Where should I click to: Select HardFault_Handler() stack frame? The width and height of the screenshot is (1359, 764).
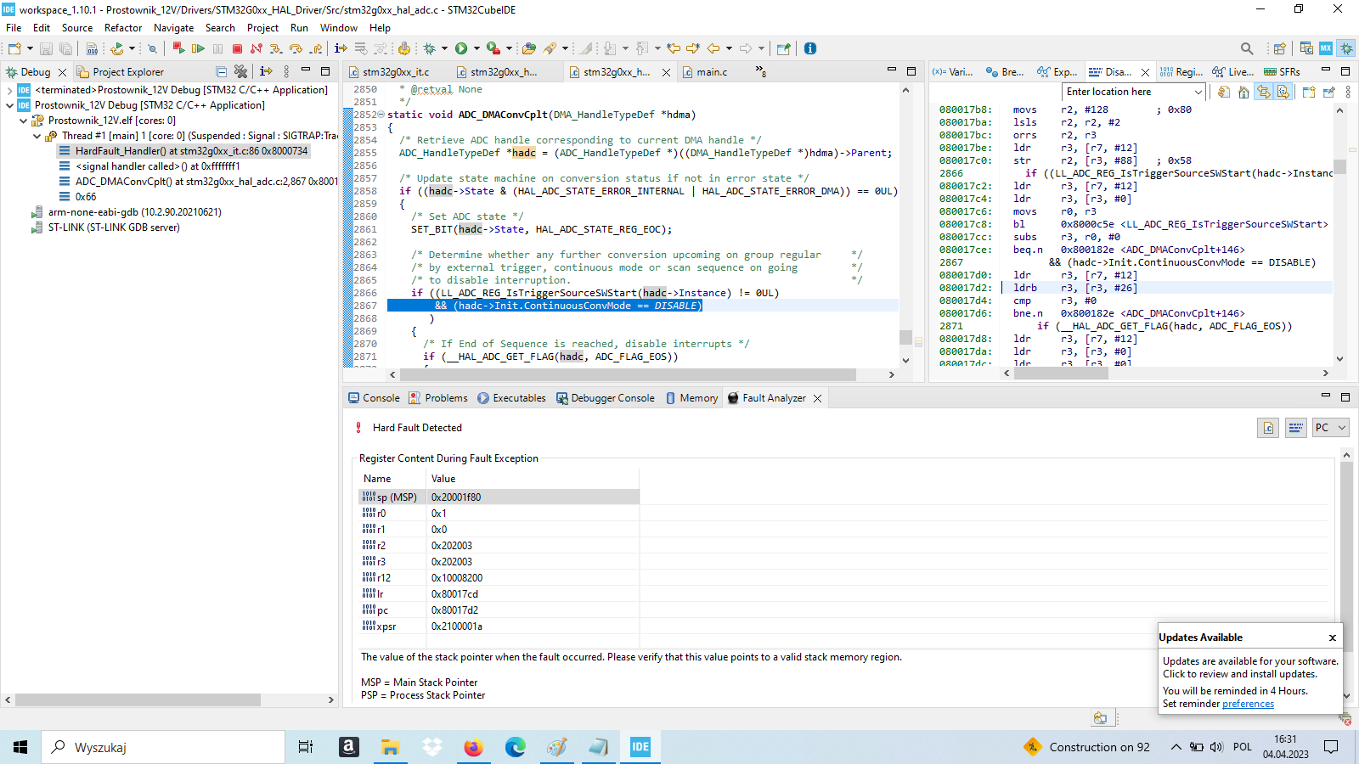coord(192,151)
